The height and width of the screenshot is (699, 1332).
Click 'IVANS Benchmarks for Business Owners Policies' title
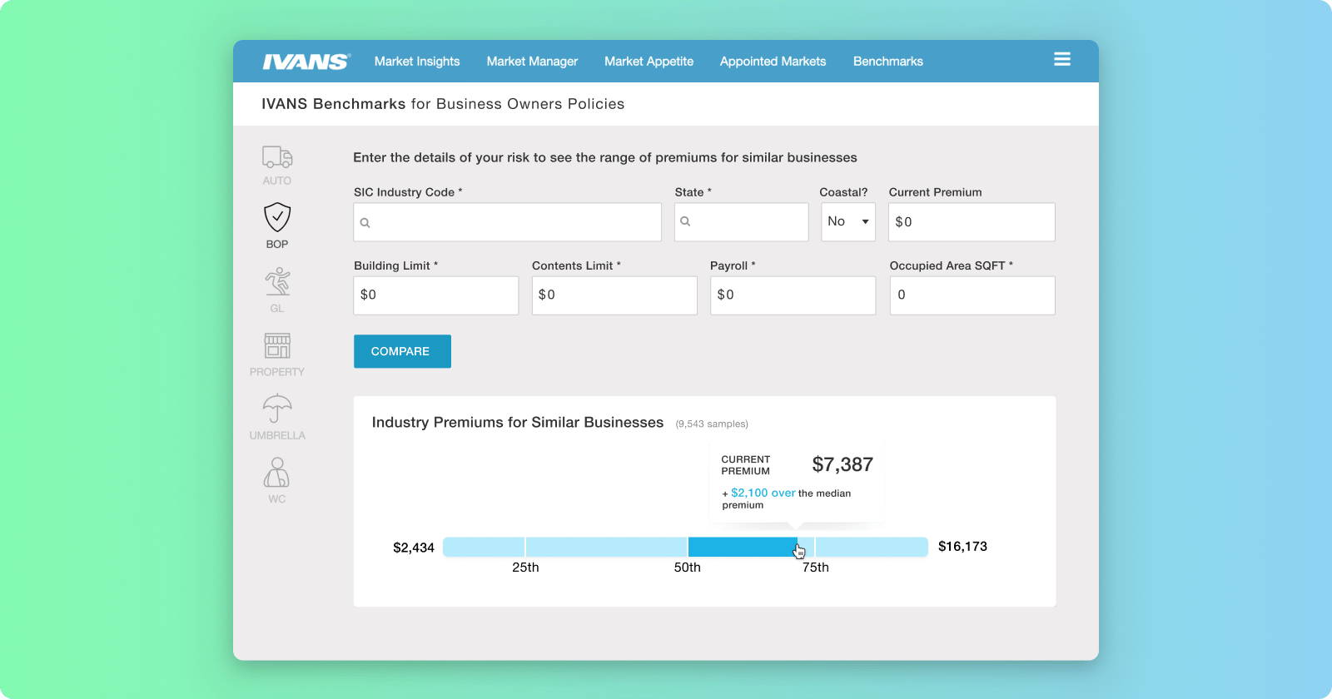pyautogui.click(x=443, y=104)
